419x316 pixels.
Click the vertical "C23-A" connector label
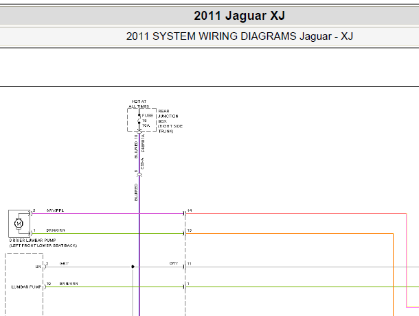tap(142, 164)
